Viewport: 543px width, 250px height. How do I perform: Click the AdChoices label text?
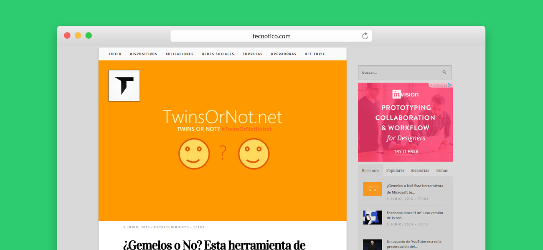439,85
